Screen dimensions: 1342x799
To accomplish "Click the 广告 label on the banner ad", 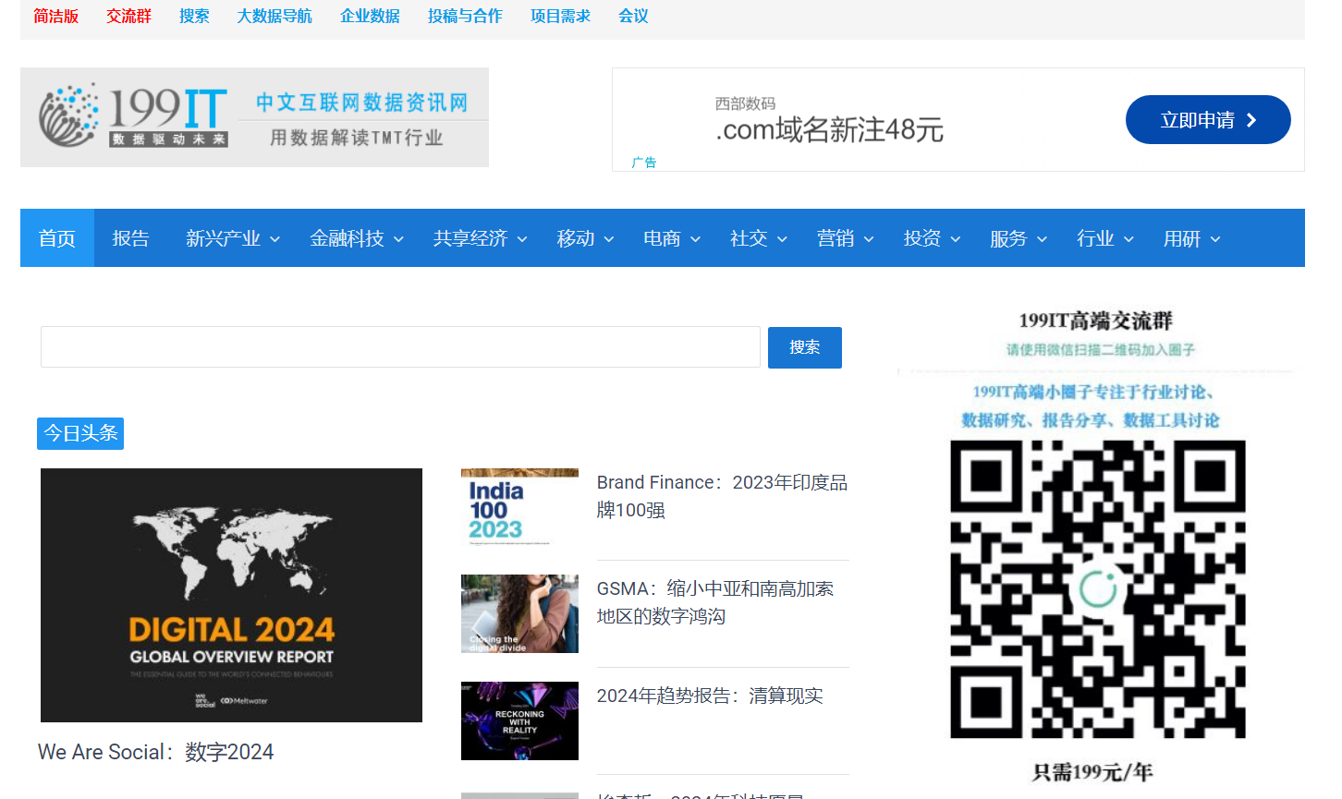I will [644, 163].
